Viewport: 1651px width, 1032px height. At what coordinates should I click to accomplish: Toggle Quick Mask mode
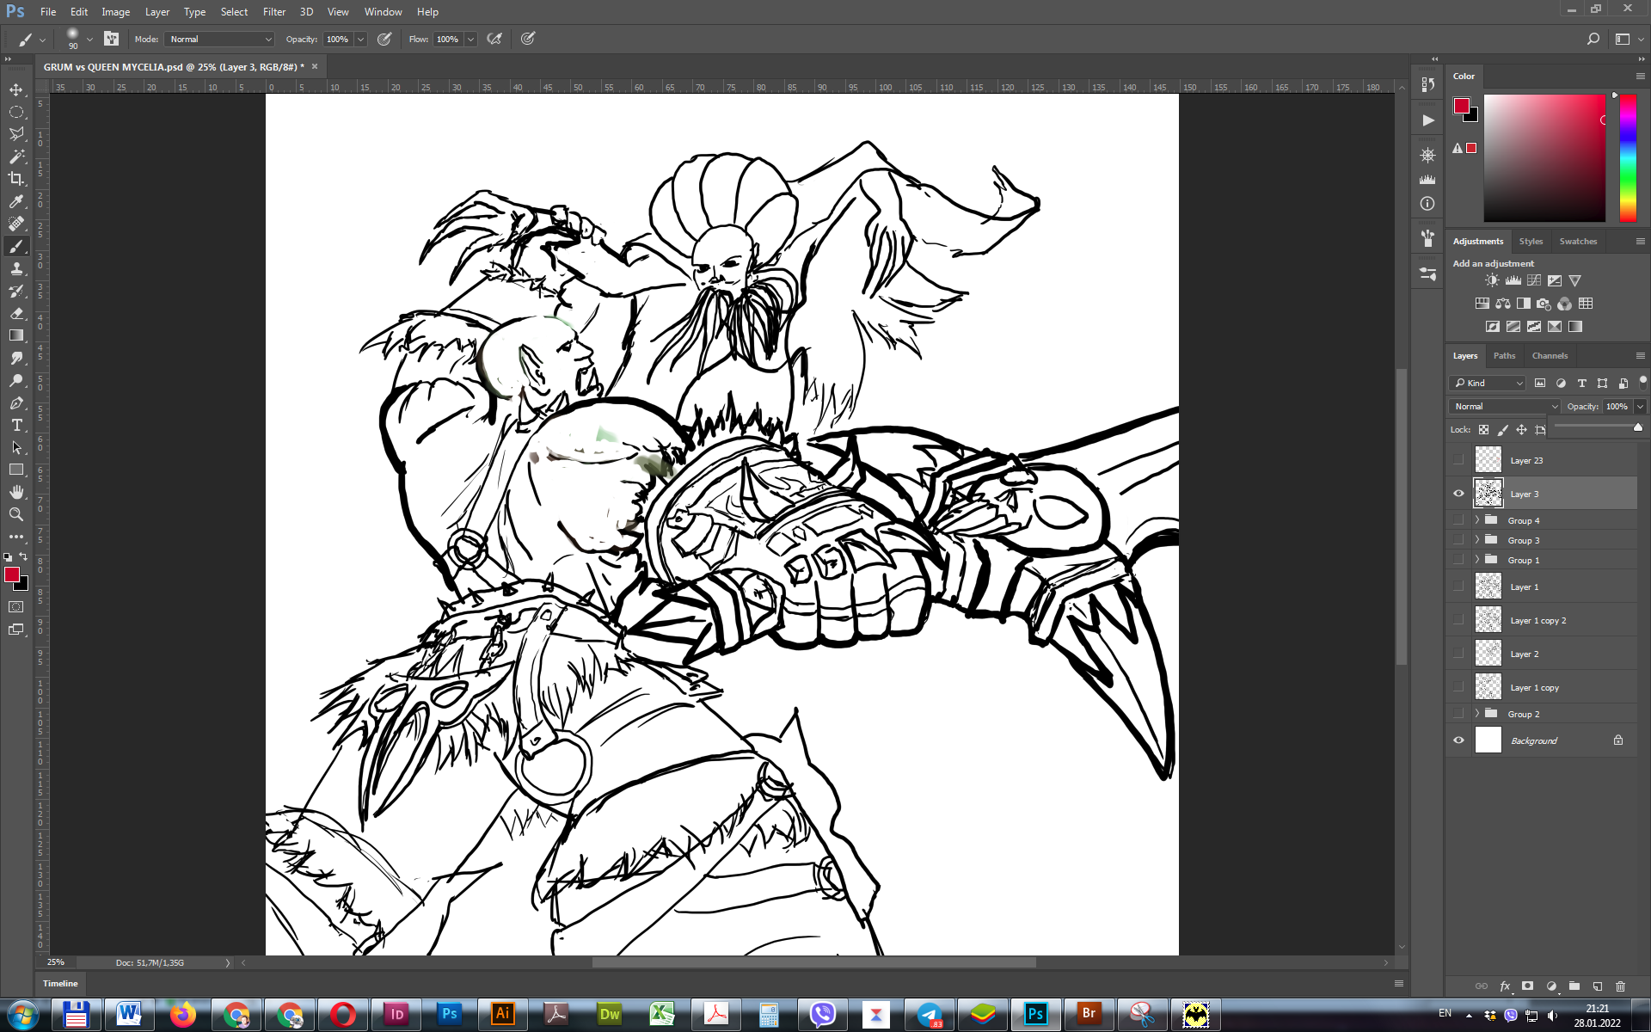(16, 607)
